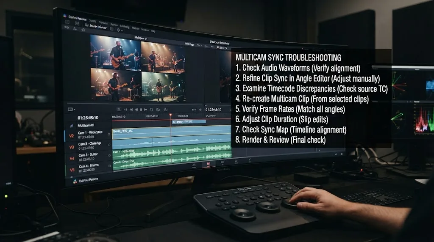Image resolution: width=434 pixels, height=242 pixels.
Task: Toggle the circle on Cam 4 - Drums track
Action: pyautogui.click(x=110, y=166)
